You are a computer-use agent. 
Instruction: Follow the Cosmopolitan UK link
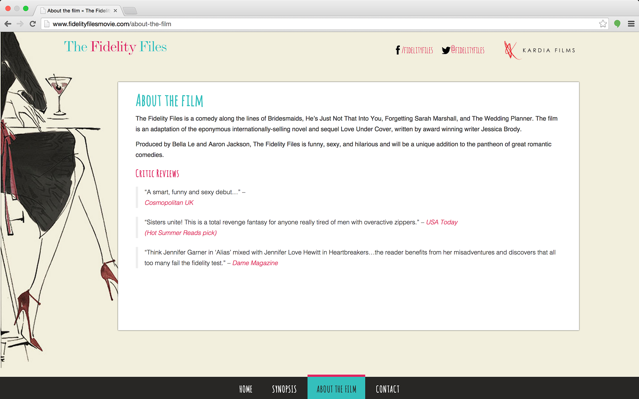tap(169, 202)
